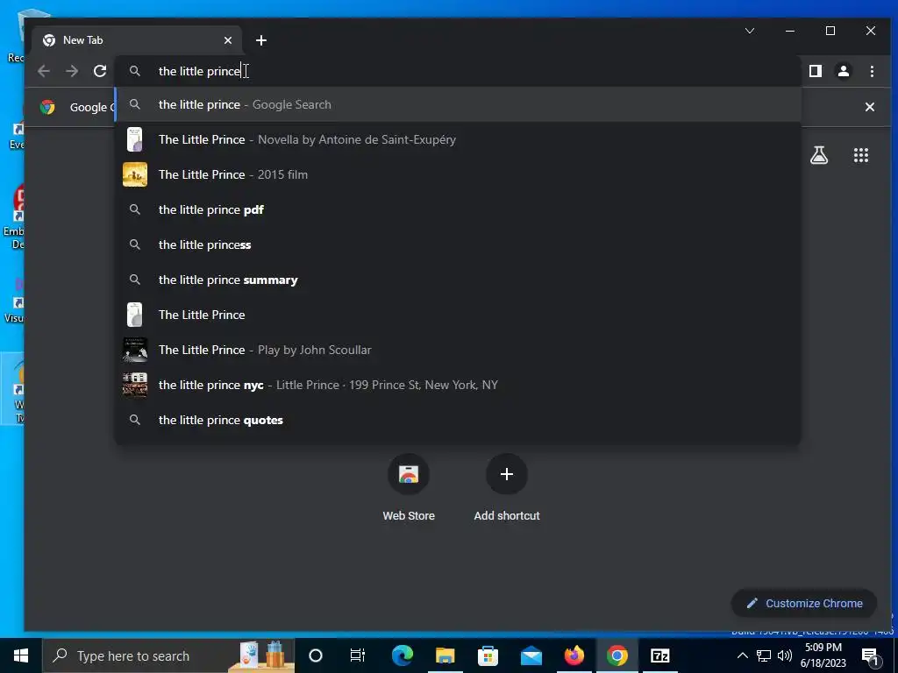Open the Google apps grid
Viewport: 898px width, 673px height.
pyautogui.click(x=861, y=155)
